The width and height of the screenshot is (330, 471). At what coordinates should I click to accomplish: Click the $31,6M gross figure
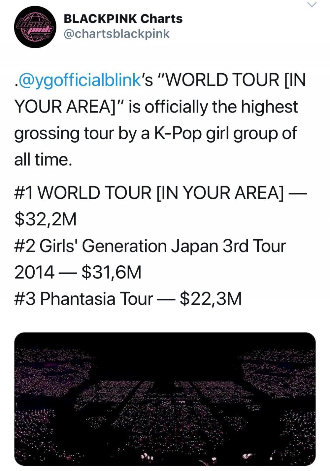[111, 273]
